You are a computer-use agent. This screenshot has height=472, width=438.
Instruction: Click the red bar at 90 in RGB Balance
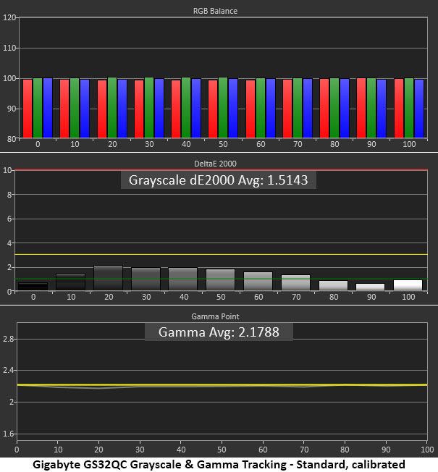(361, 108)
